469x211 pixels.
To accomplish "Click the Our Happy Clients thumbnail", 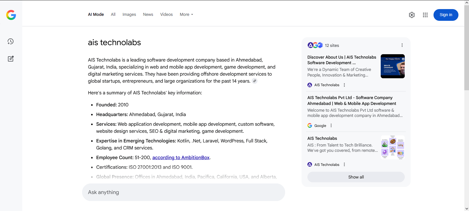I will (393, 66).
